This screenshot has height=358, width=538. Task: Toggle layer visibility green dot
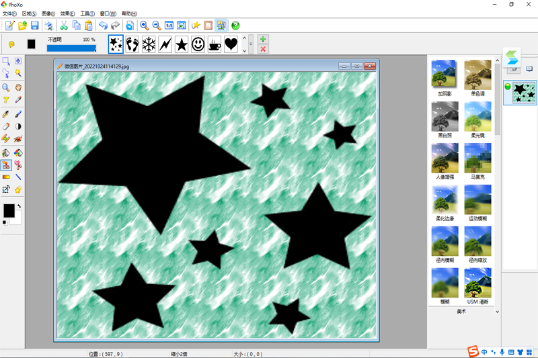(508, 86)
